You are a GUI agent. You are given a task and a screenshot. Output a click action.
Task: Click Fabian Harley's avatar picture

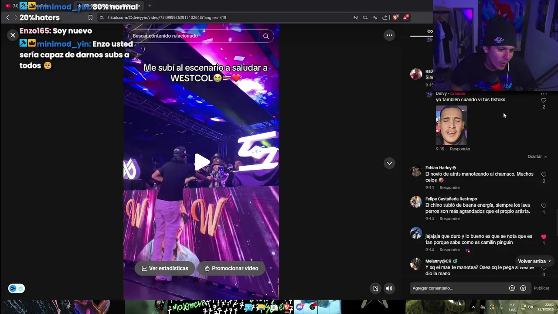point(416,171)
